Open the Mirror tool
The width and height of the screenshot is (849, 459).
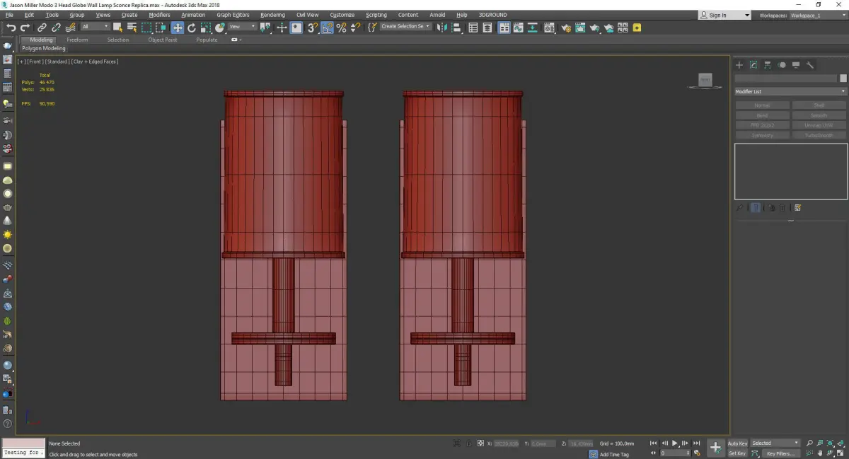(441, 28)
